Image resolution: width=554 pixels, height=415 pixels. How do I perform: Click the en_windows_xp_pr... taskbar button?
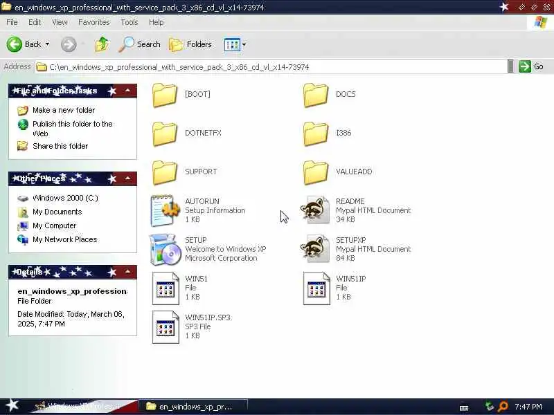pyautogui.click(x=193, y=407)
